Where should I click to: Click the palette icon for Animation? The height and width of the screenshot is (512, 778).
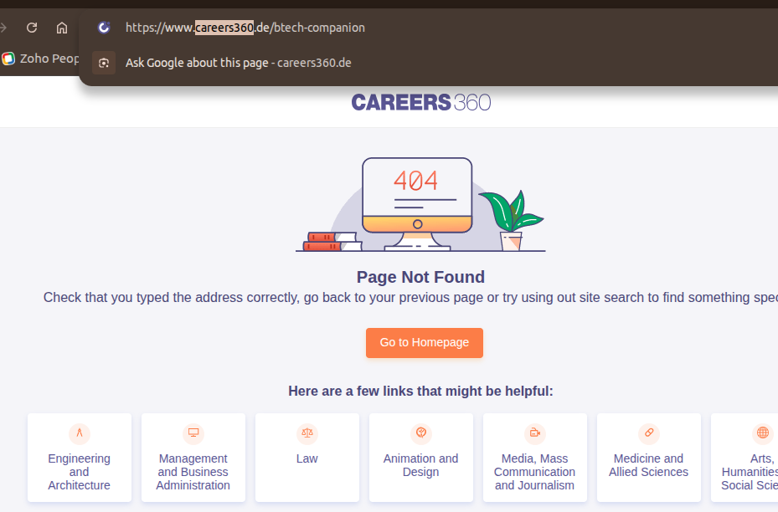point(421,433)
